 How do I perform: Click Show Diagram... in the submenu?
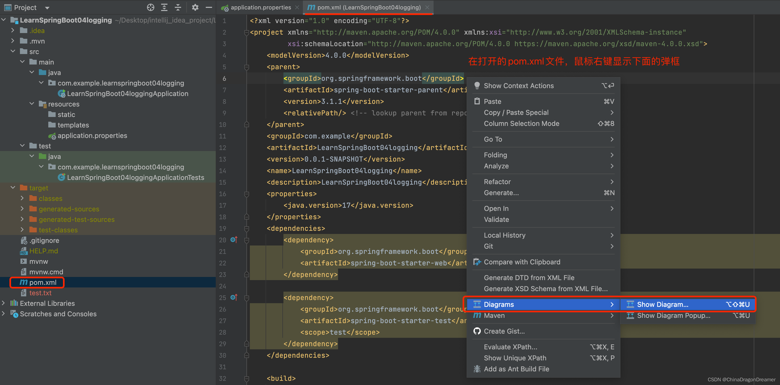point(688,304)
